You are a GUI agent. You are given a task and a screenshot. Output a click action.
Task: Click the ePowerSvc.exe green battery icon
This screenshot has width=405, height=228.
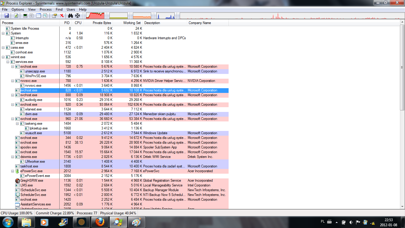tap(17, 171)
